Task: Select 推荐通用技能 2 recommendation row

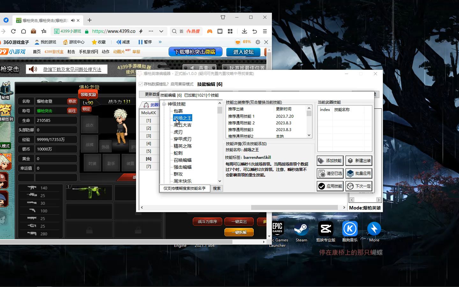Action: click(x=266, y=123)
